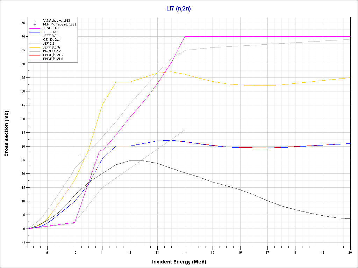This screenshot has width=358, height=268.
Task: Click the plus marker for M.H.Mc Taggart, 1961
Action: [x=35, y=24]
